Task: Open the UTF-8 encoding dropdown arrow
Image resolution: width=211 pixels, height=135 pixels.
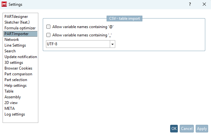Action: pyautogui.click(x=112, y=44)
